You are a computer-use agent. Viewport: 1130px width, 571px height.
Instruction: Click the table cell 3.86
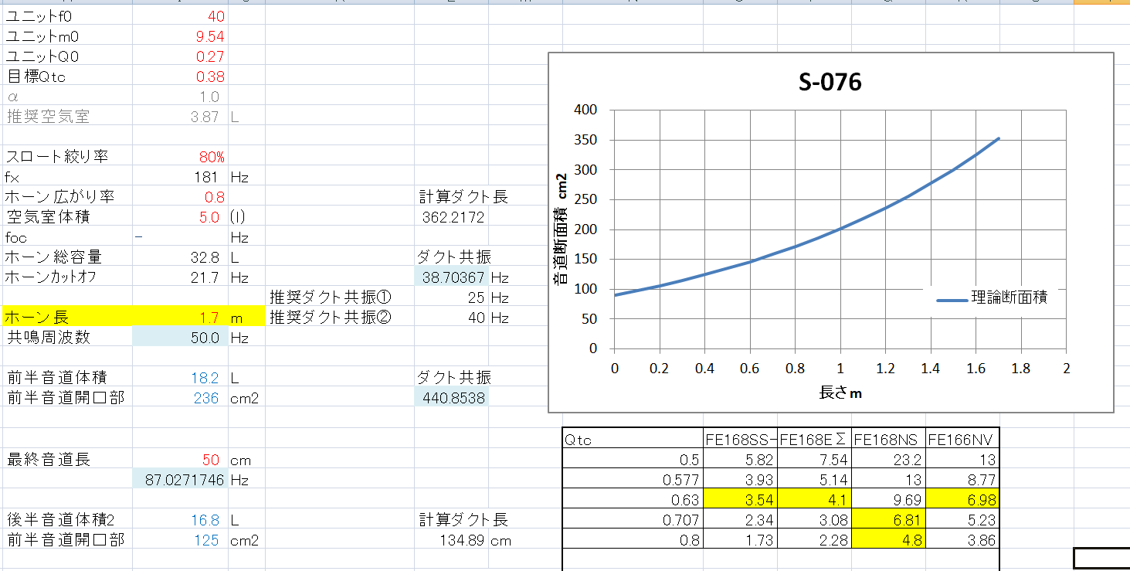point(962,540)
